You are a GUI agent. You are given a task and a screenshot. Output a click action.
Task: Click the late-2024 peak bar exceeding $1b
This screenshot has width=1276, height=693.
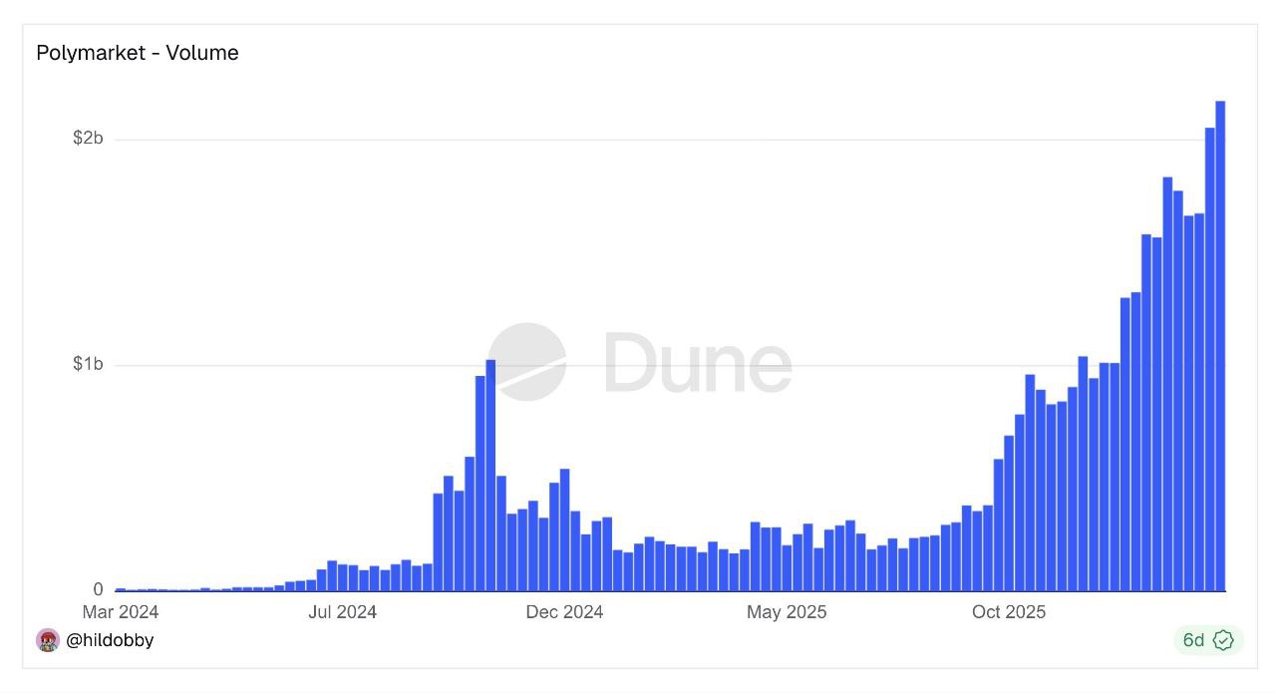490,475
